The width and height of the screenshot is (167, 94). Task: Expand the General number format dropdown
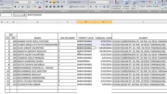coord(108,2)
